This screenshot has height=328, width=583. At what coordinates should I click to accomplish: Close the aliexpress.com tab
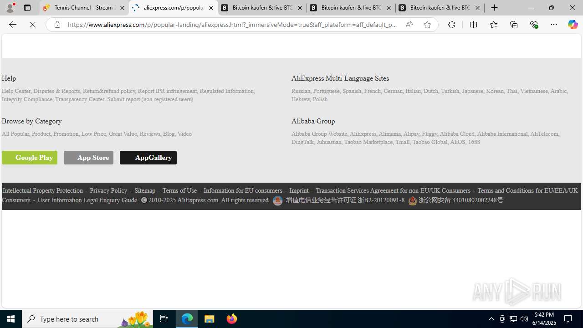[211, 8]
